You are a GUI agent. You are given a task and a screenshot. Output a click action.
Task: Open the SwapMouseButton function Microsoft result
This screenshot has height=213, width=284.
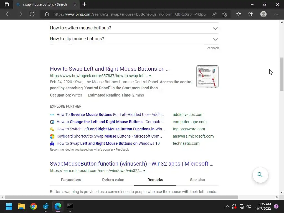[x=132, y=164]
